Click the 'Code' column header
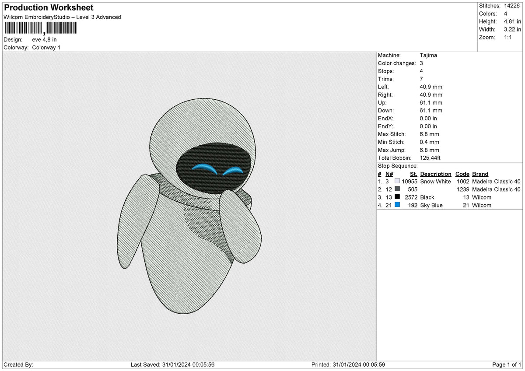 click(462, 174)
